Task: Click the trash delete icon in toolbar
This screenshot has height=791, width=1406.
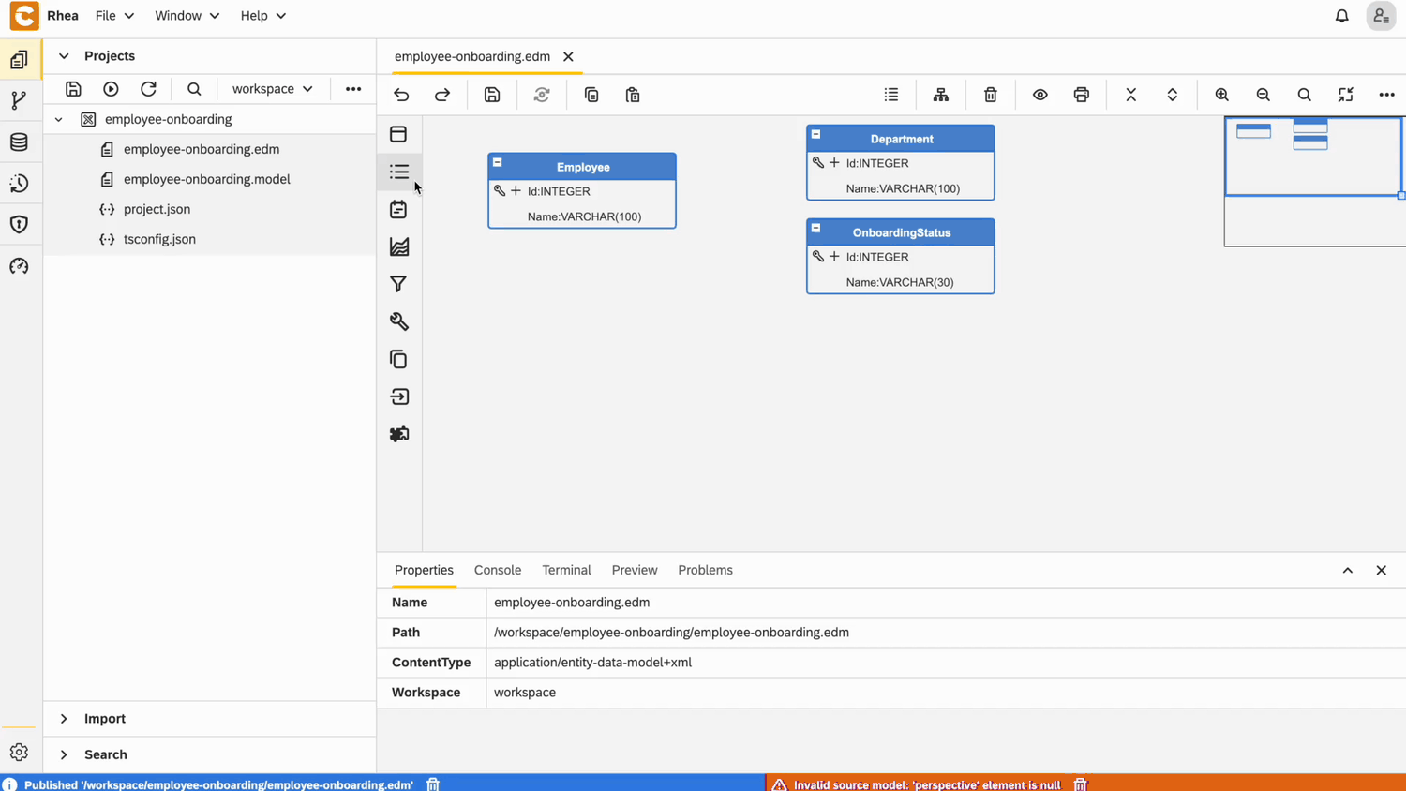Action: (x=990, y=95)
